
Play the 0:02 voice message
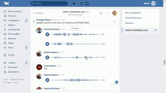[x=47, y=57]
